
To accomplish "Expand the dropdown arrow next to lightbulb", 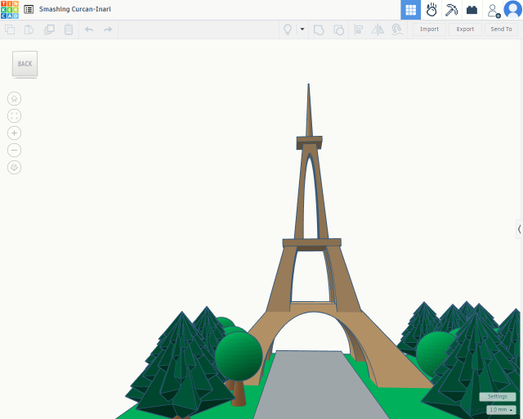I will pyautogui.click(x=302, y=29).
